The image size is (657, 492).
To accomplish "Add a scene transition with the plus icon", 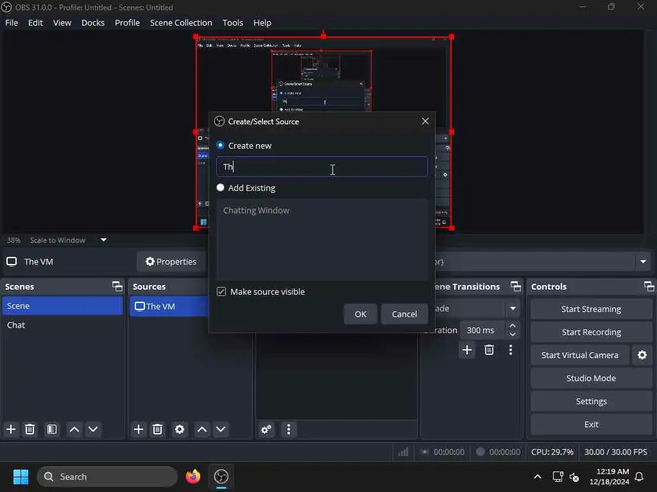I will pos(467,350).
